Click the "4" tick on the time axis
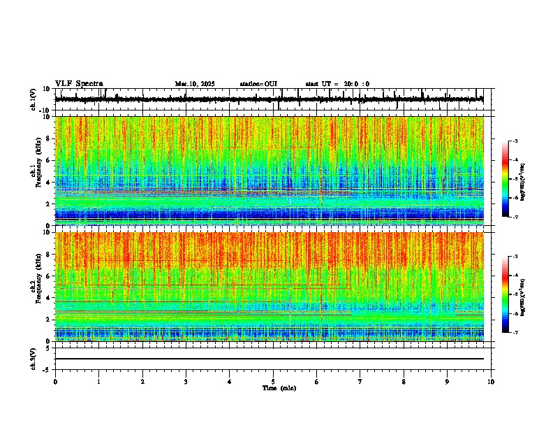The image size is (553, 428). click(230, 382)
